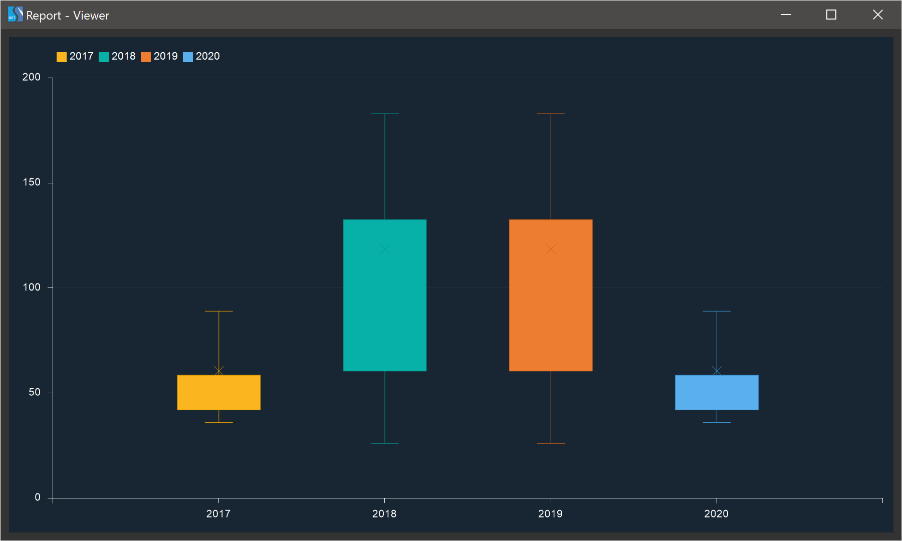Click the orange 2019 legend swatch

click(x=146, y=57)
